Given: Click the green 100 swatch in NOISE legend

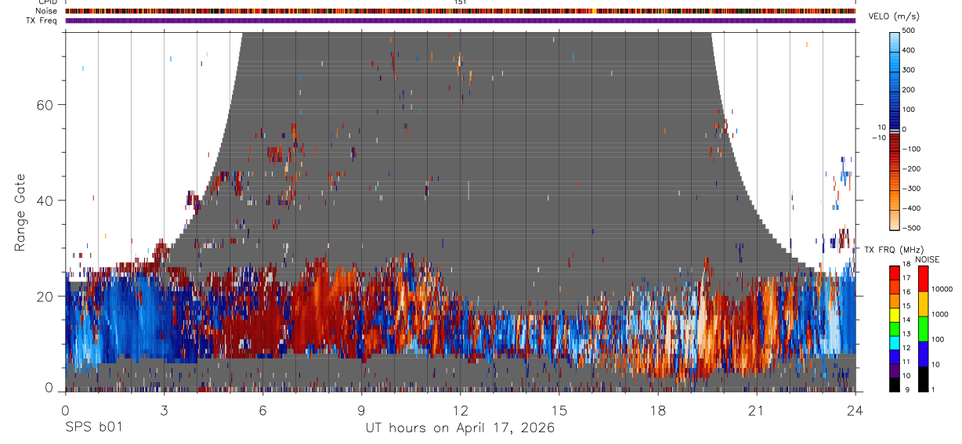Looking at the screenshot, I should [x=923, y=329].
